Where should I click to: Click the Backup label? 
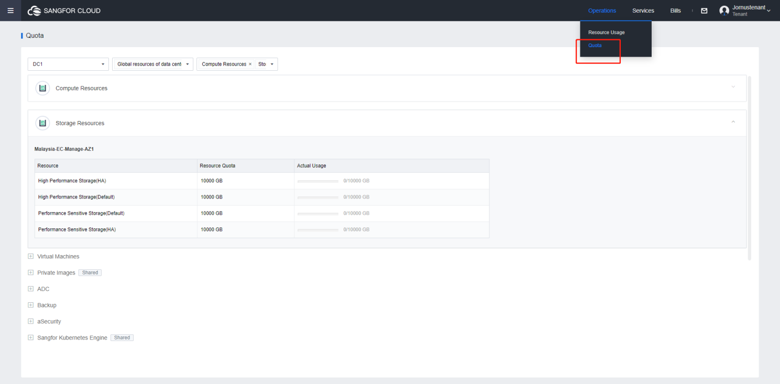[x=47, y=305]
